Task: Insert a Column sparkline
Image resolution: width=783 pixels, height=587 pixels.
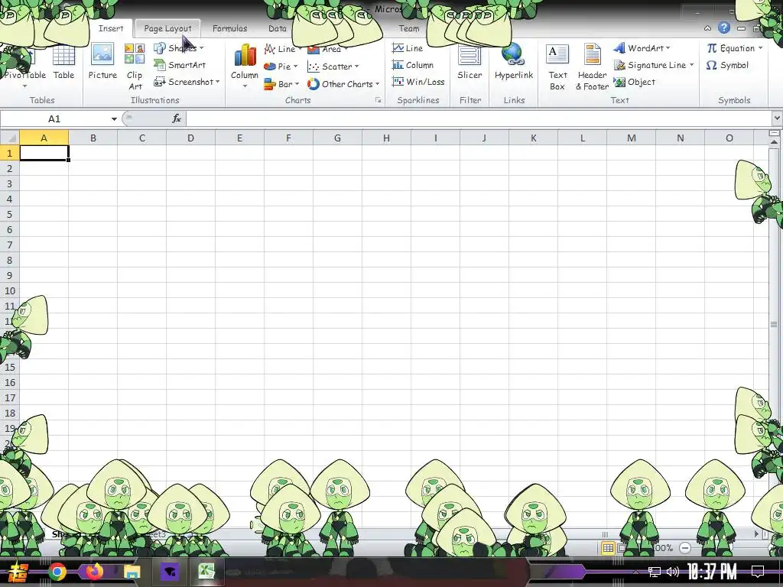Action: [412, 65]
